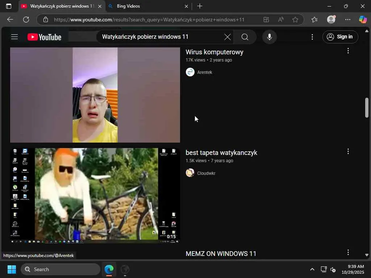Select the Watykańczyk pobierz windows 11 tab

coord(62,6)
